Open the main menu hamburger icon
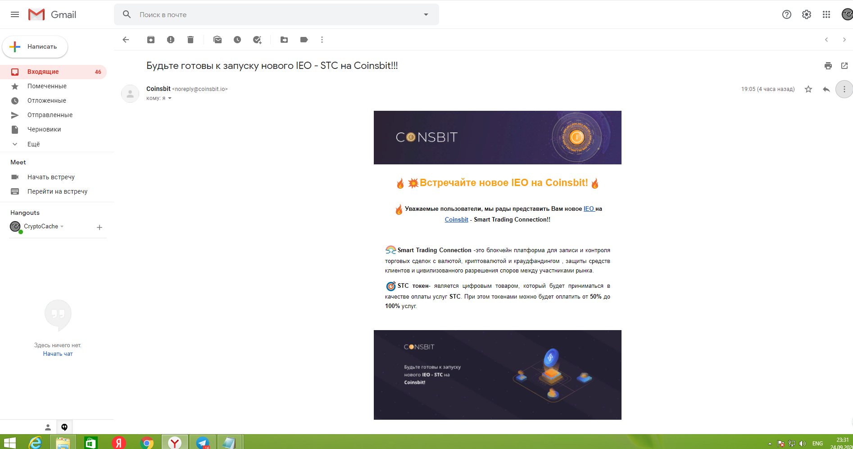Viewport: 853px width, 449px height. [15, 14]
